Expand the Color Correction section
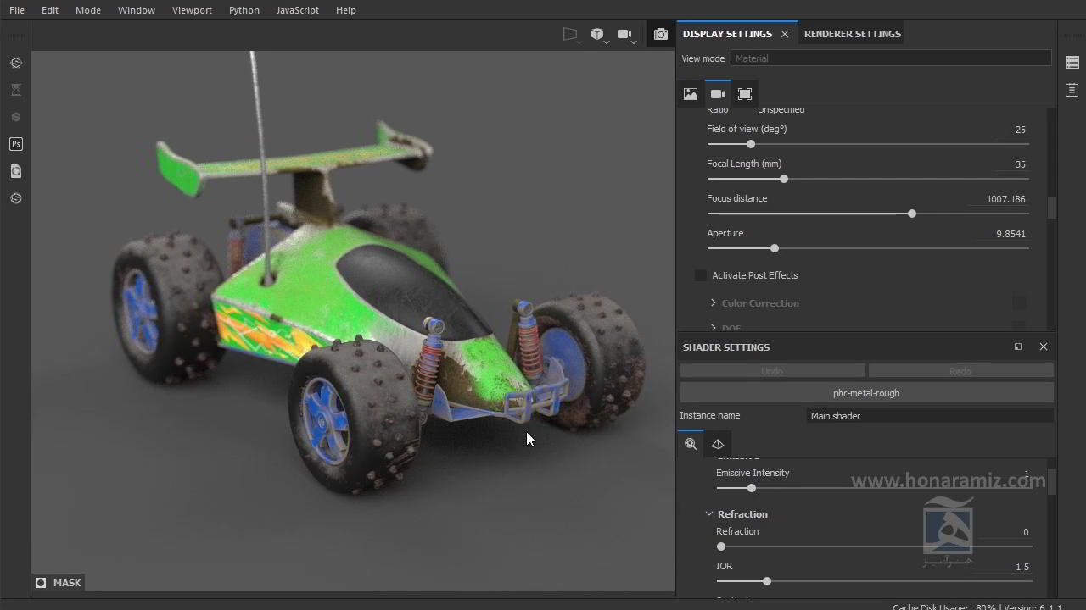The image size is (1086, 610). [x=714, y=303]
